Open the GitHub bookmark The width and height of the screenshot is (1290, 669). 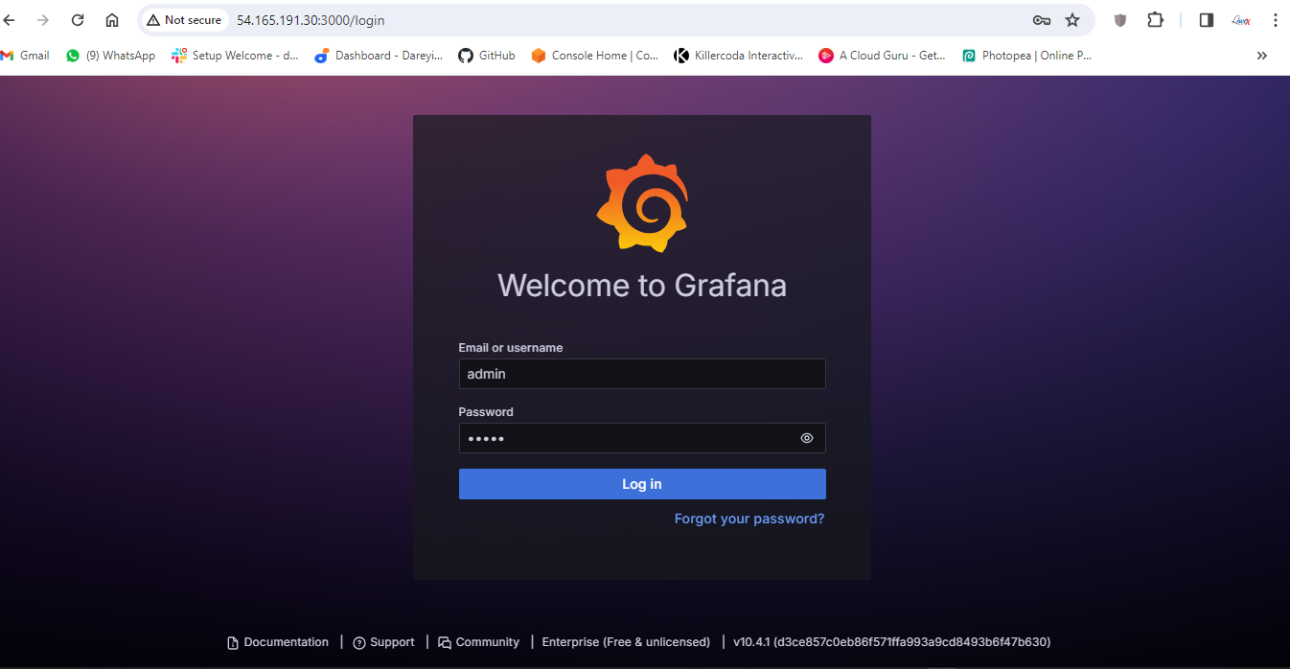pyautogui.click(x=487, y=56)
